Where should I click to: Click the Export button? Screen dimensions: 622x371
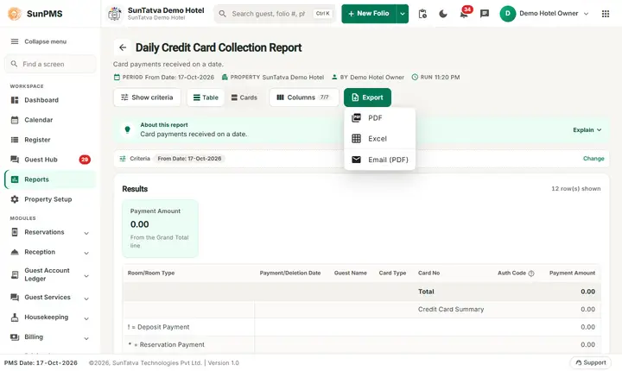(367, 97)
